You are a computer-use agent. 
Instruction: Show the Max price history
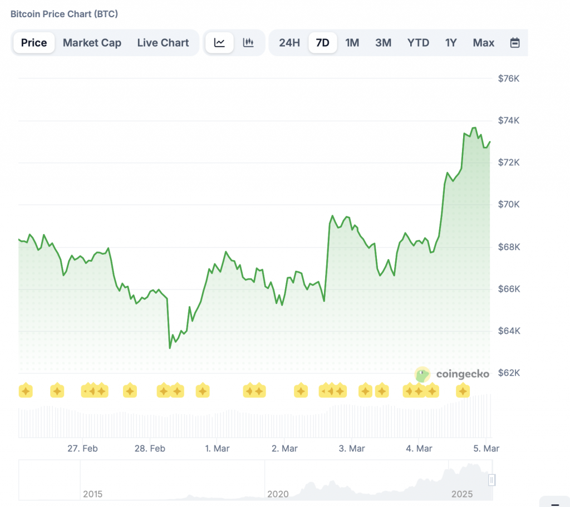[483, 43]
